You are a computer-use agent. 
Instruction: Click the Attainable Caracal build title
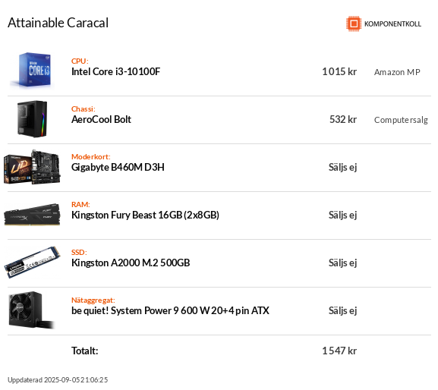pyautogui.click(x=58, y=23)
